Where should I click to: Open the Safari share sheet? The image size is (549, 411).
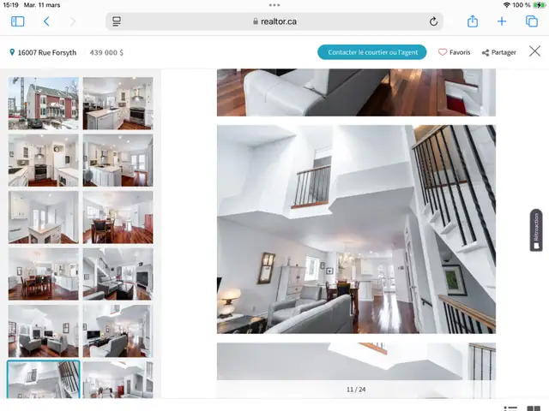point(472,21)
